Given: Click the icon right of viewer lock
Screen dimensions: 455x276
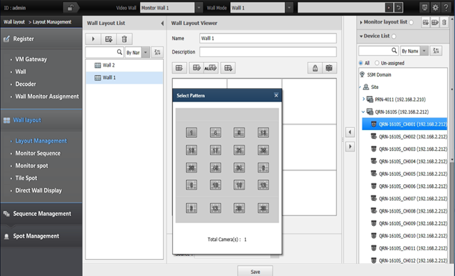Looking at the screenshot, I should click(x=329, y=68).
